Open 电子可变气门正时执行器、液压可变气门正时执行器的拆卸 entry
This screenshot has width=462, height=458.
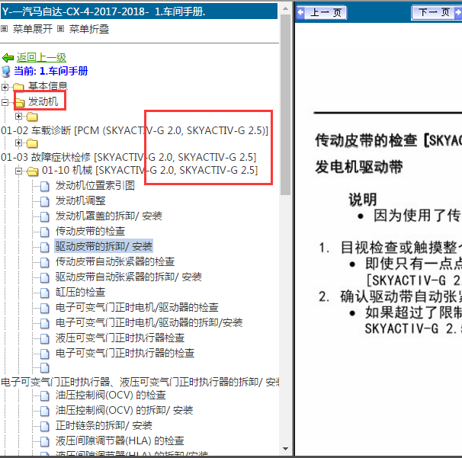point(140,383)
